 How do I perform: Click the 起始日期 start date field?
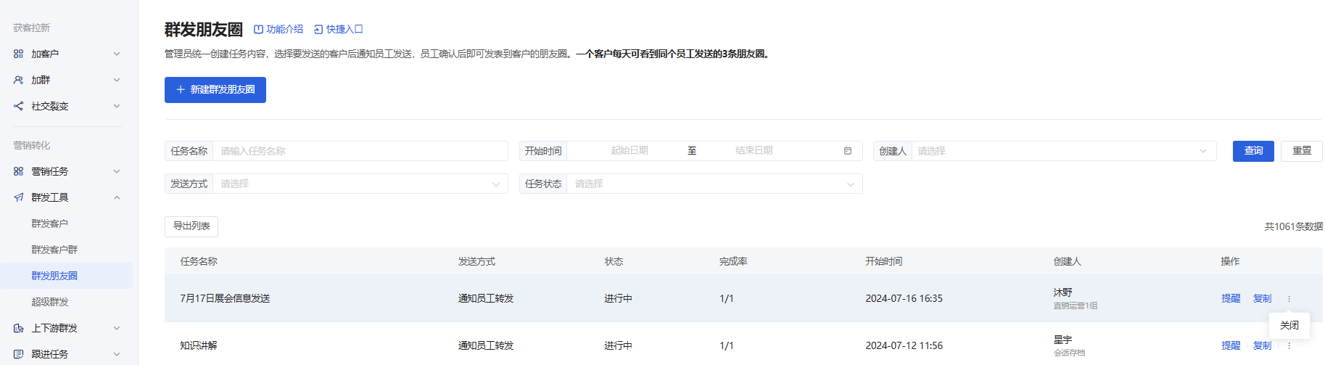pos(630,151)
